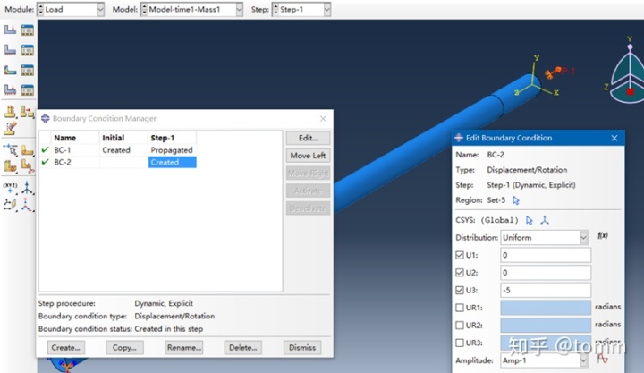Click the U2 value field
Viewport: 644px width, 373px height.
[x=546, y=273]
